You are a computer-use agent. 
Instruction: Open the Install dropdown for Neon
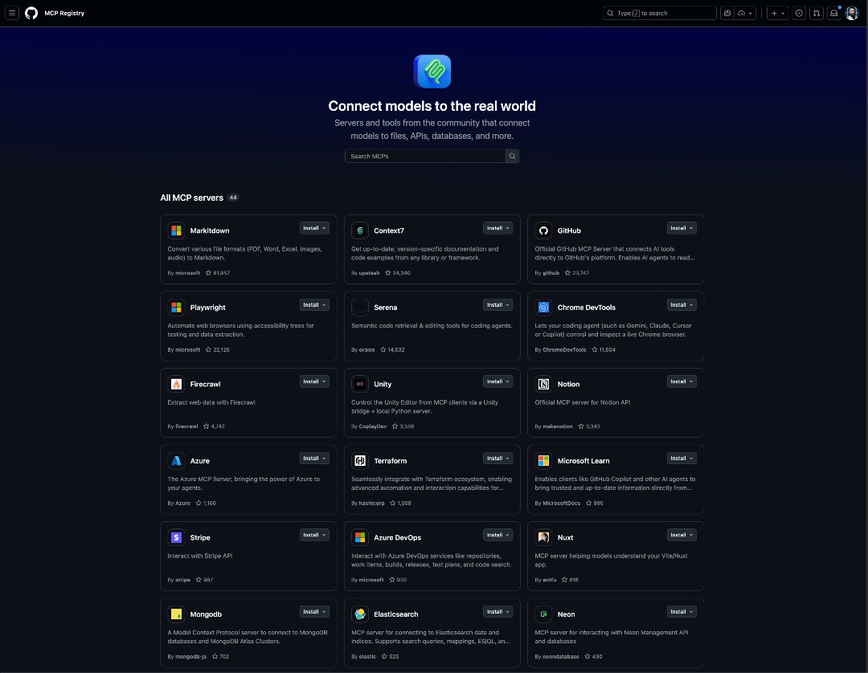pos(682,612)
